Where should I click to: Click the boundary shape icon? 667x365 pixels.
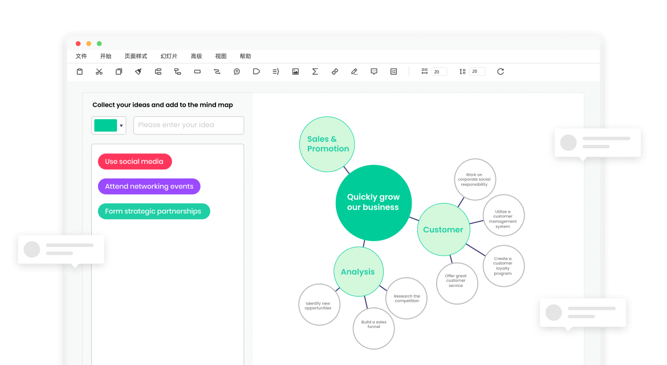(256, 71)
